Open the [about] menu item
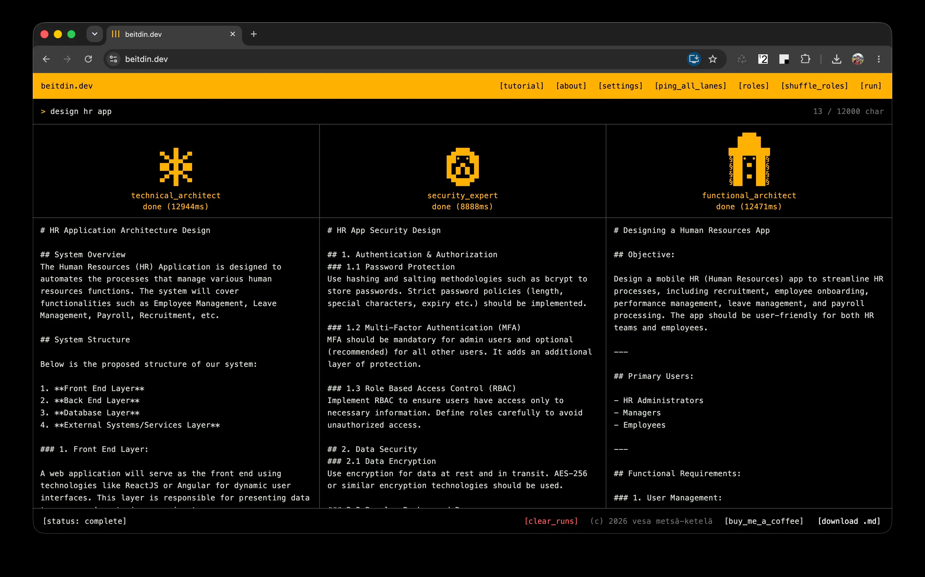The width and height of the screenshot is (925, 577). [x=571, y=86]
